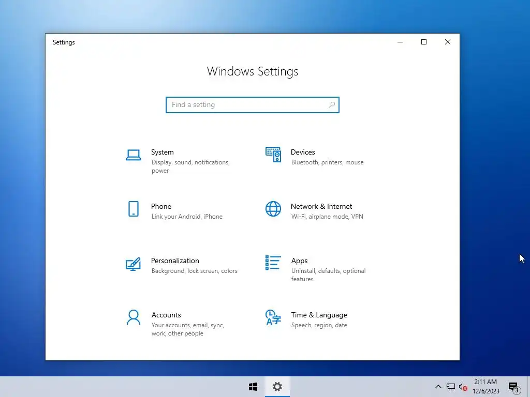Open the Network & Internet title
The width and height of the screenshot is (530, 397).
coord(321,206)
